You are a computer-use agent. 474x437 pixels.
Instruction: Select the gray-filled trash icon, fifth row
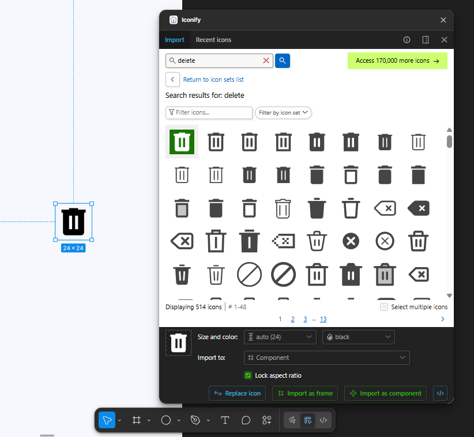[x=385, y=274]
